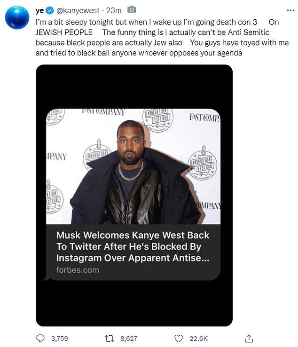Image resolution: width=298 pixels, height=347 pixels.
Task: Click the 3,759 replies count
Action: click(60, 339)
